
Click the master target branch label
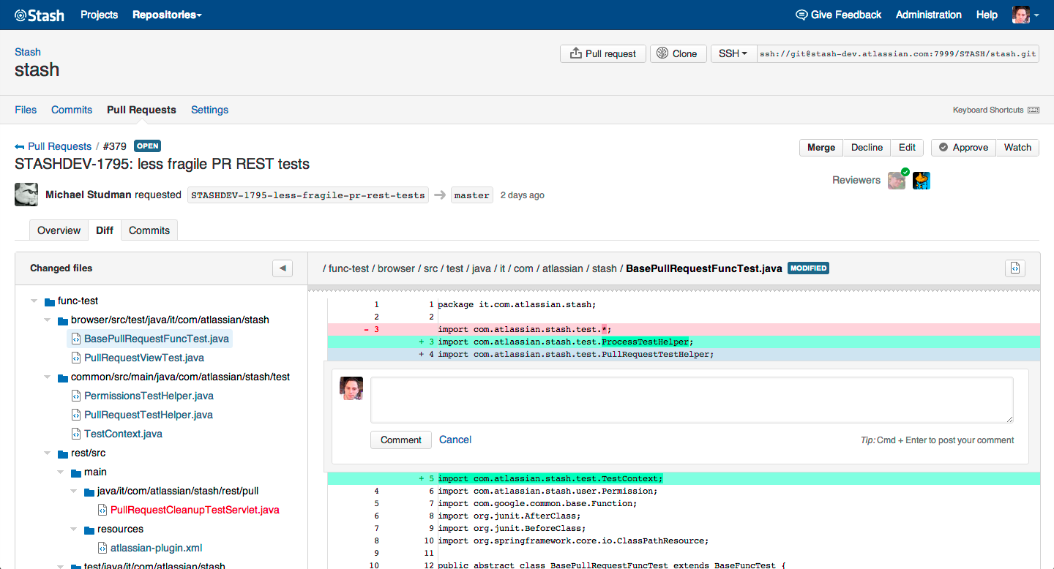coord(472,195)
